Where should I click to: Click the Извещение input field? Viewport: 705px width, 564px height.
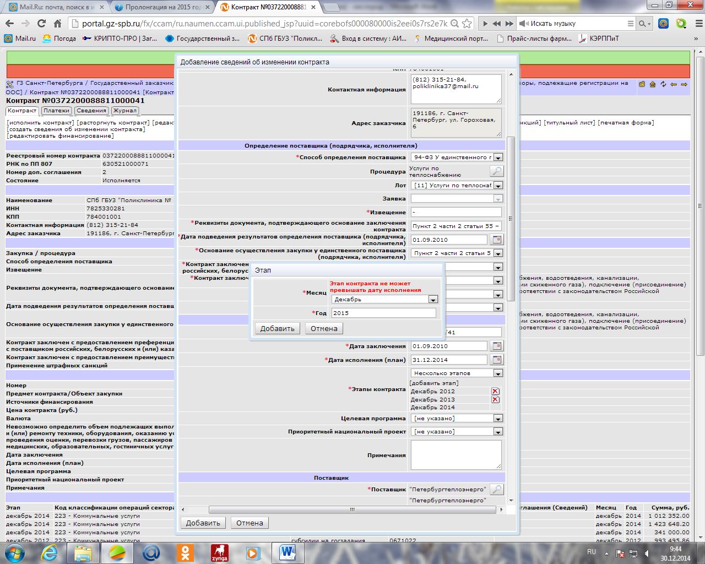pos(457,212)
